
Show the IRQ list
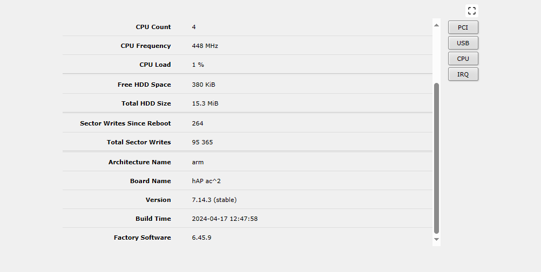(463, 74)
